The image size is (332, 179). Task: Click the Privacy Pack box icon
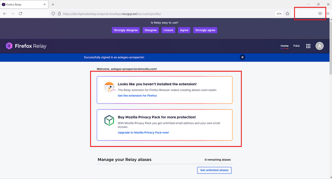[109, 120]
